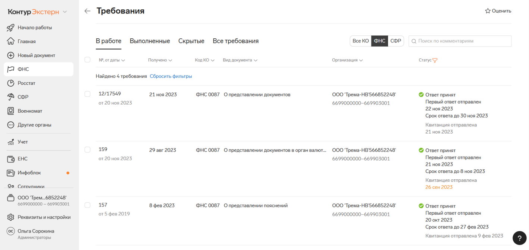Click the Новый документ plus icon
The height and width of the screenshot is (250, 529).
(11, 55)
